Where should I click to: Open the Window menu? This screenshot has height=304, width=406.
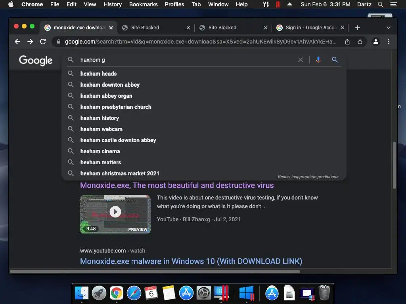(x=218, y=4)
